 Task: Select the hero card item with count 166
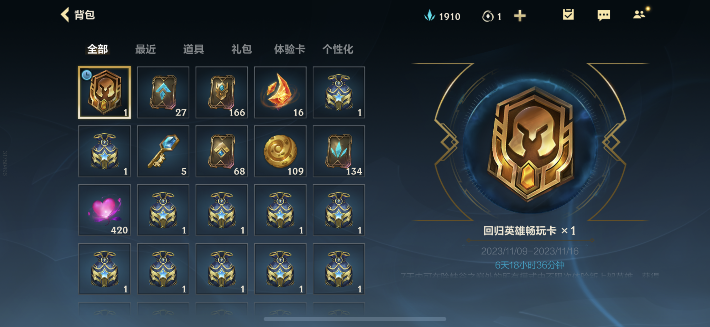[x=222, y=93]
